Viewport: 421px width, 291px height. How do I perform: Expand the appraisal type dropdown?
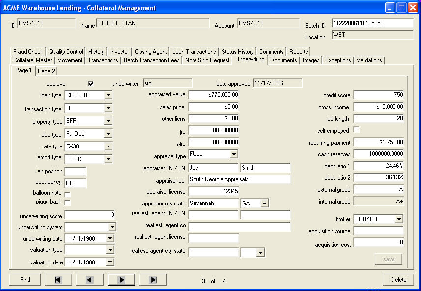click(234, 154)
